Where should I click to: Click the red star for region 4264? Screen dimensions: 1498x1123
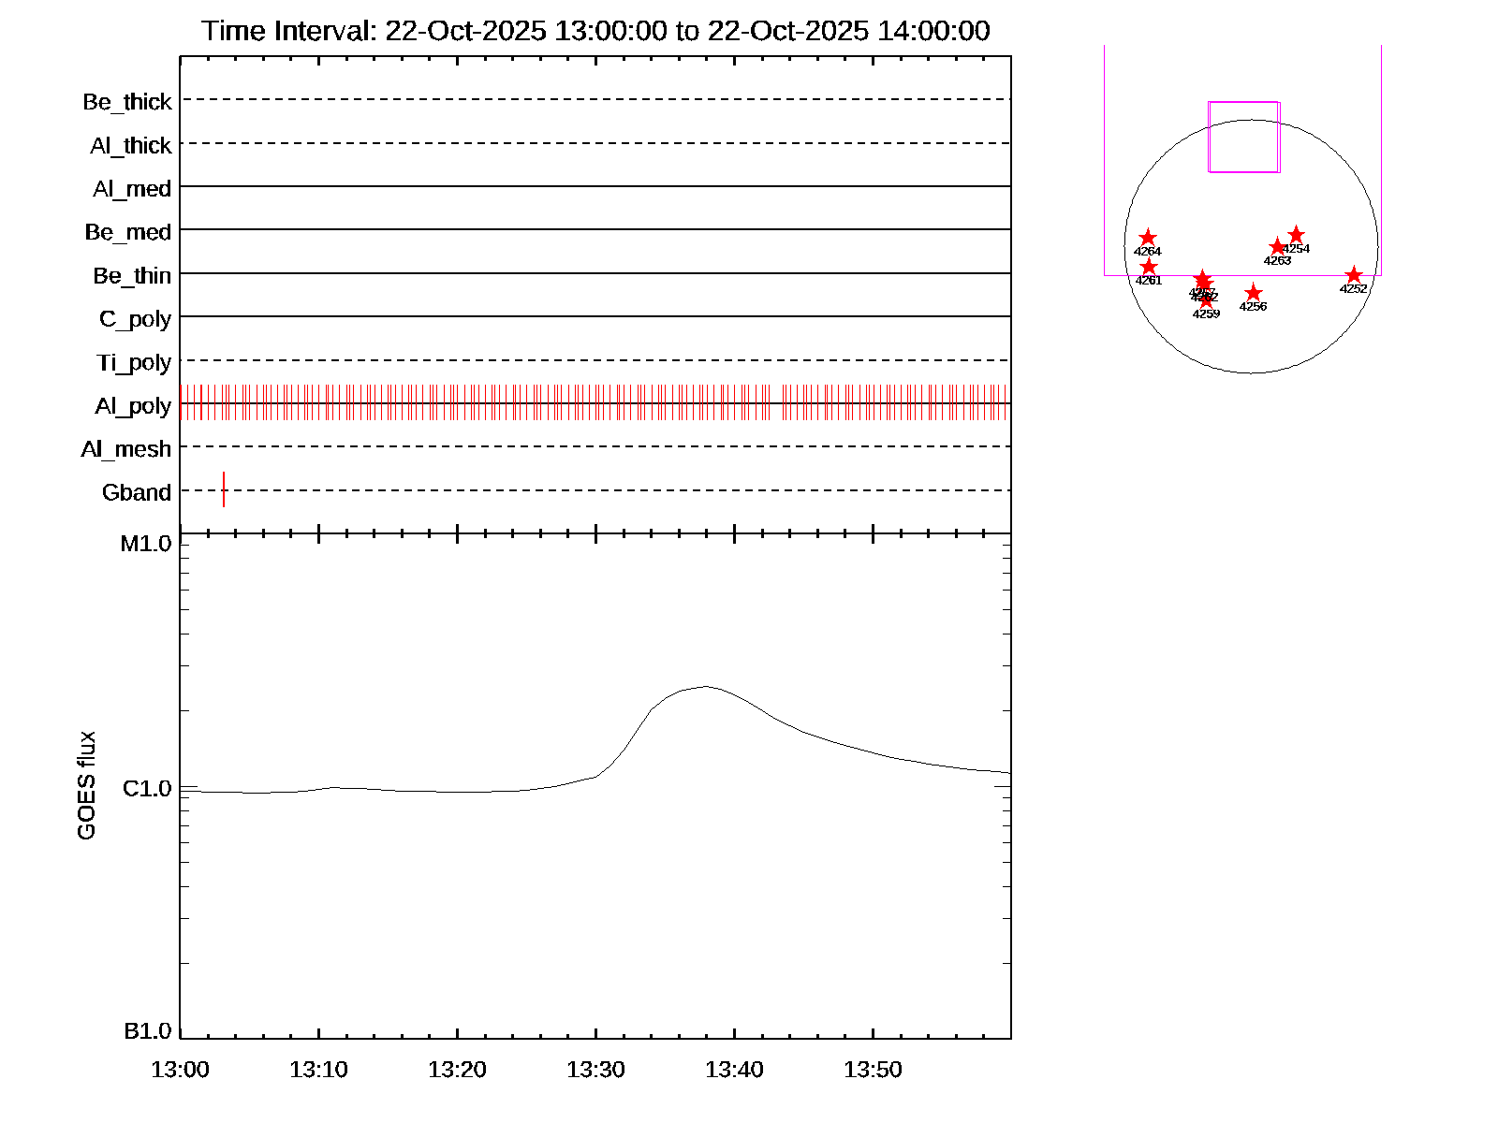(1147, 239)
